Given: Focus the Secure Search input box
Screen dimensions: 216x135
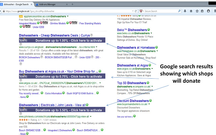Looking at the screenshot, I should click(x=161, y=11).
